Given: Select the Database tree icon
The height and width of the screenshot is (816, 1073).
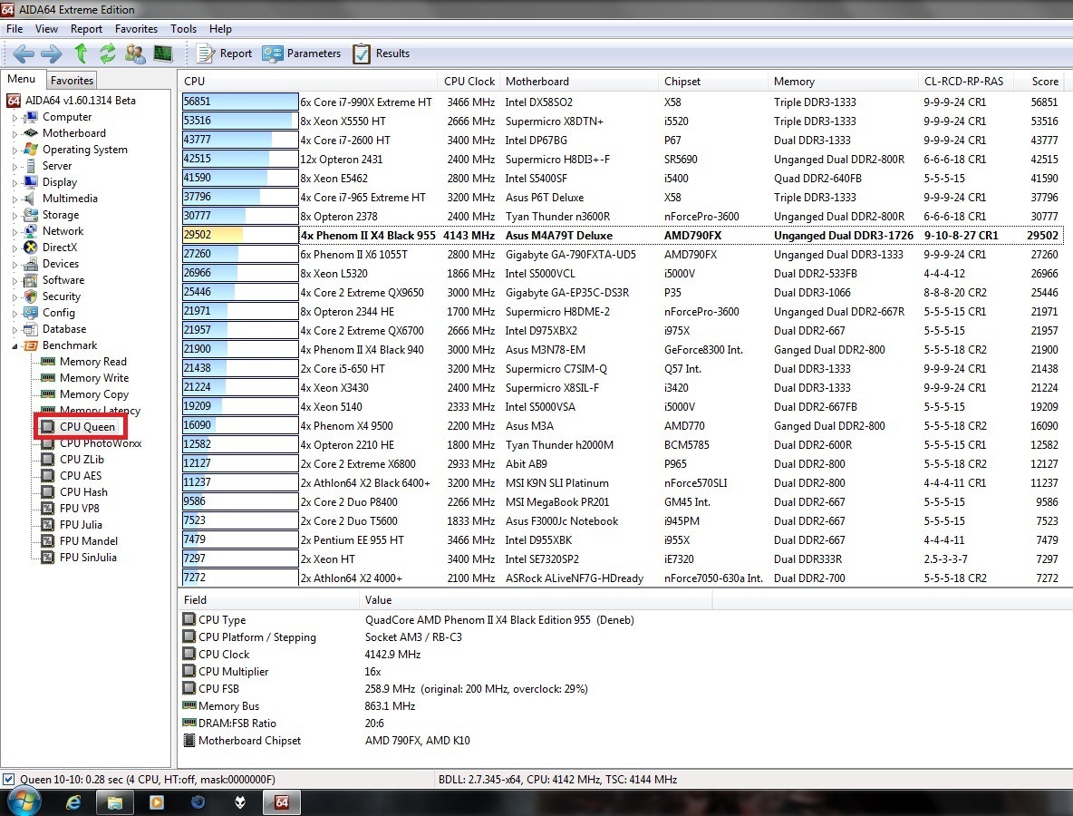Looking at the screenshot, I should (x=30, y=329).
